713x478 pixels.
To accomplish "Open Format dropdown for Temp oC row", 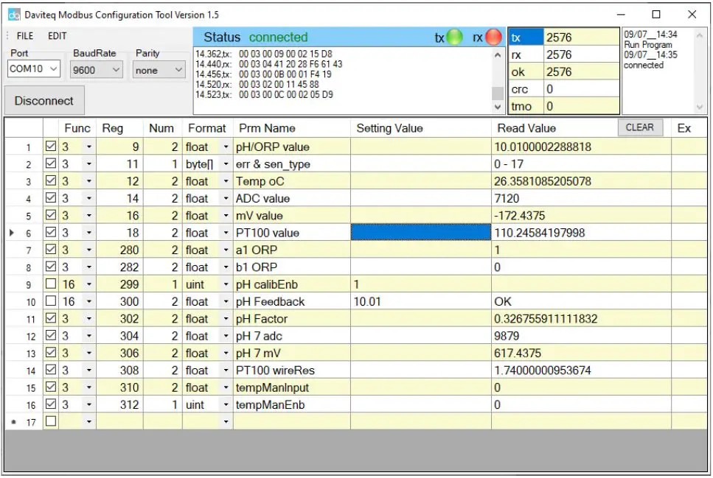I will pos(226,181).
